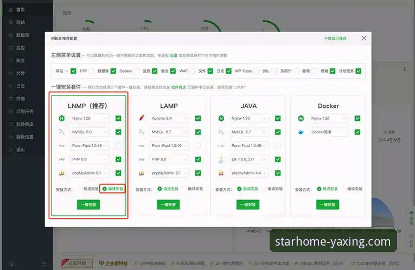Click 一键安装 button in LNMP card

tap(88, 204)
